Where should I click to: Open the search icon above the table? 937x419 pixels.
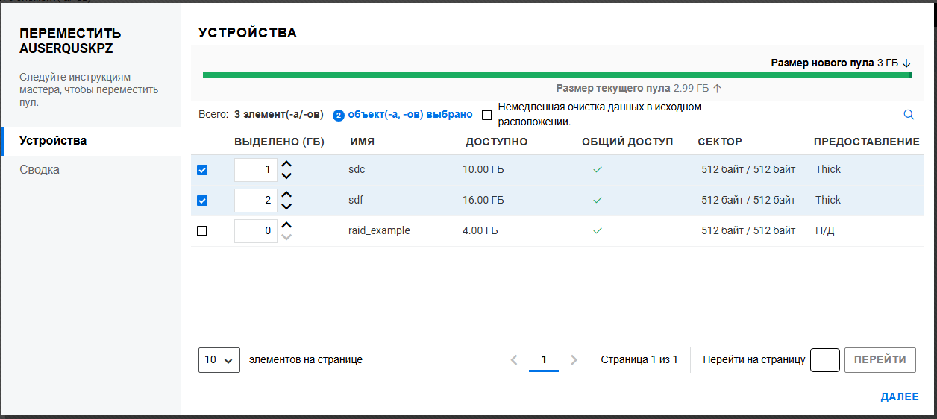coord(908,115)
